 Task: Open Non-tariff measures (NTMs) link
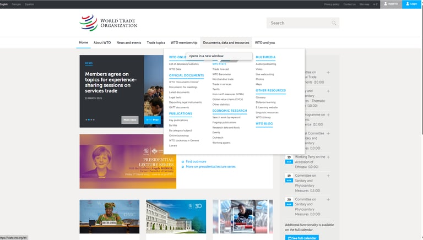[228, 94]
